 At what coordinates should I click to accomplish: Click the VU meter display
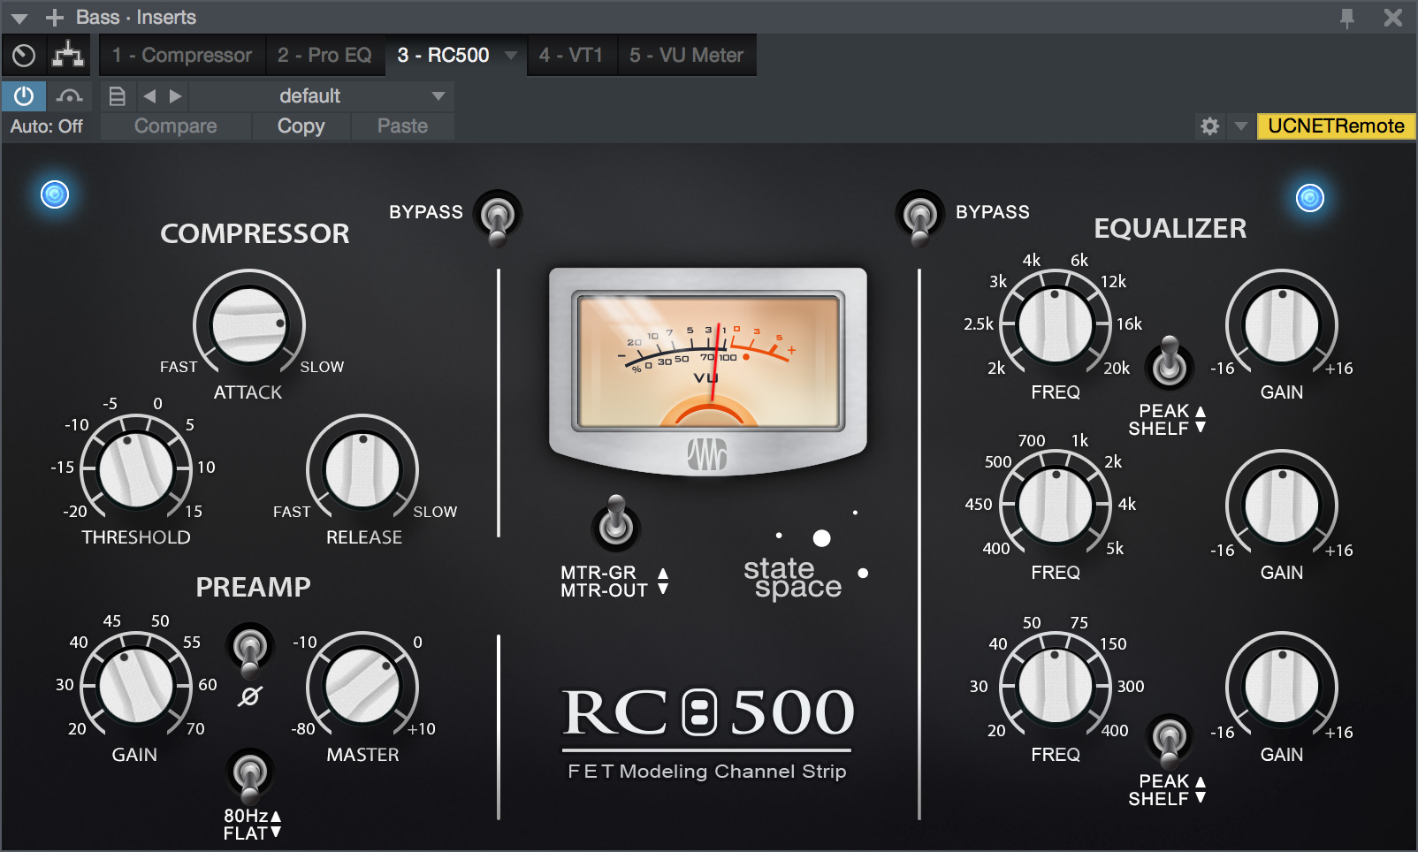(x=708, y=362)
